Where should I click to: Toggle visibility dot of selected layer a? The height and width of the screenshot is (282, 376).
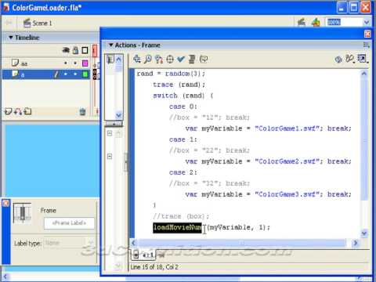[66, 74]
